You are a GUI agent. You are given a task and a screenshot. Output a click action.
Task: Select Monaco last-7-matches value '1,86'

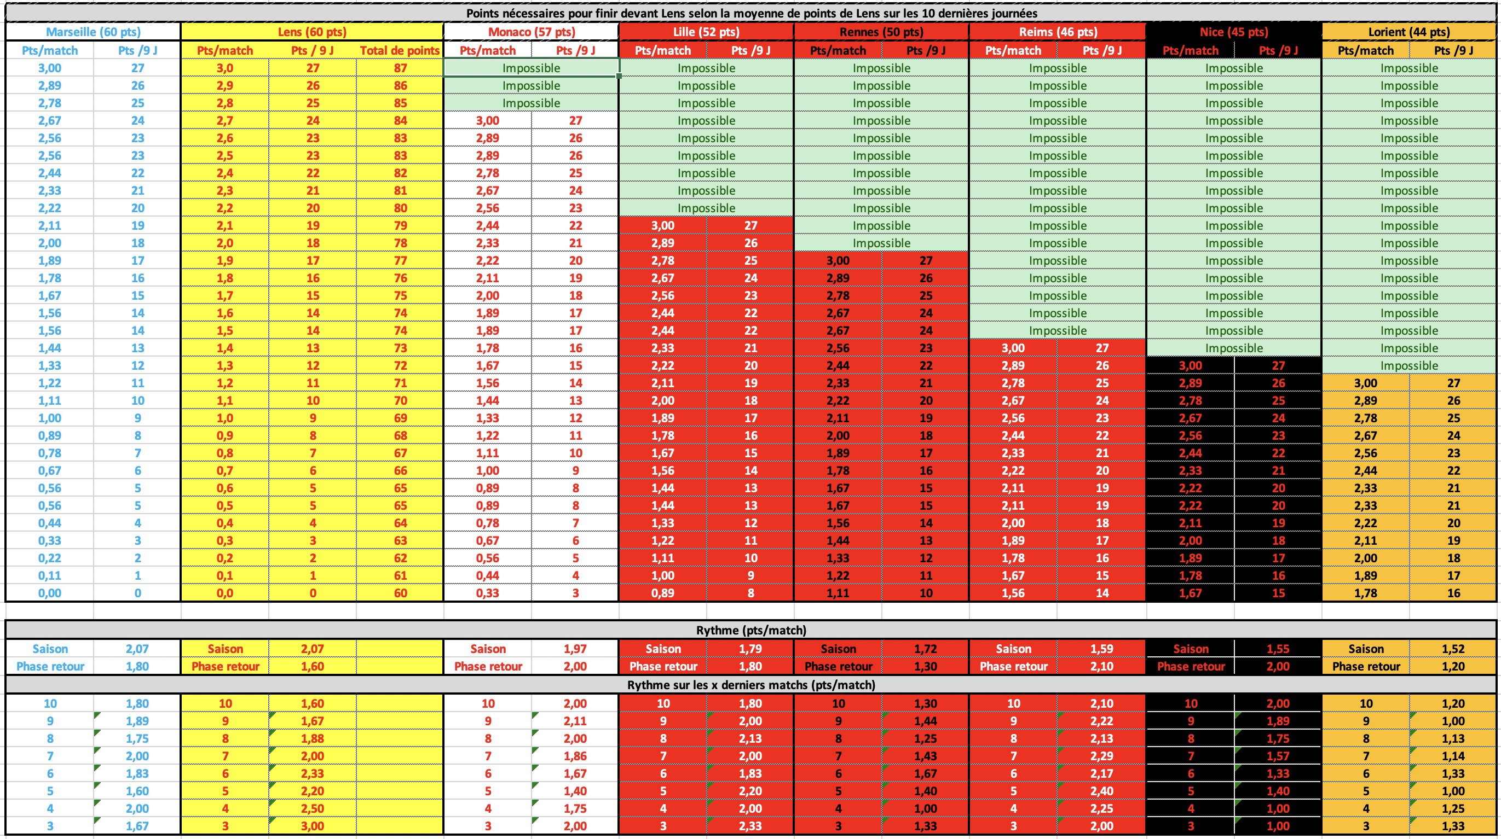[575, 756]
